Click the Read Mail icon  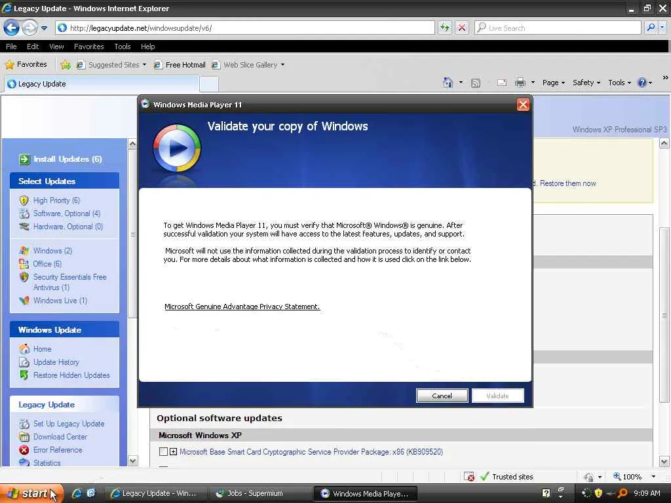(502, 83)
